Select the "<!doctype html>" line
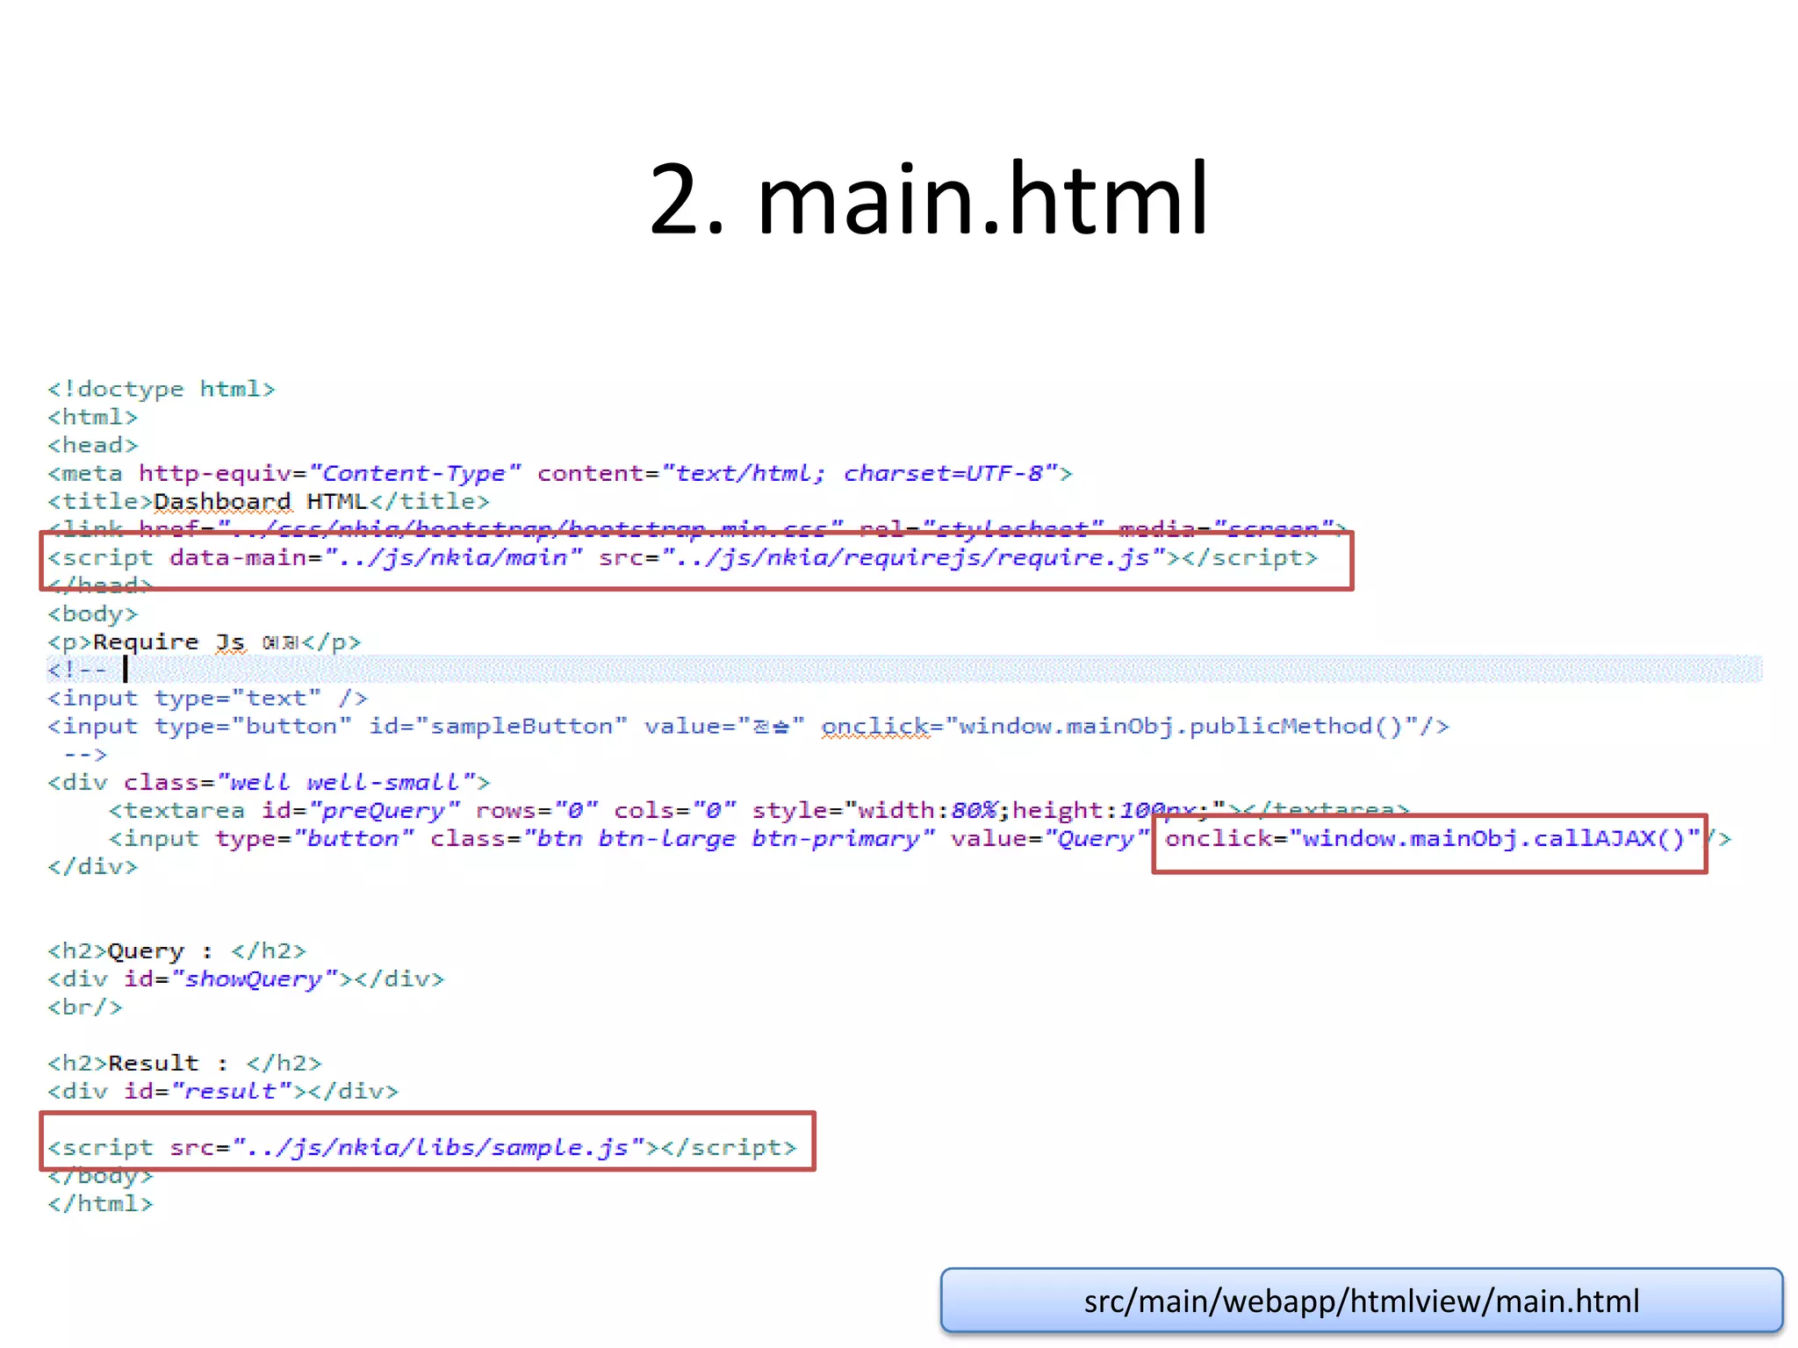This screenshot has height=1348, width=1798. pyautogui.click(x=162, y=389)
